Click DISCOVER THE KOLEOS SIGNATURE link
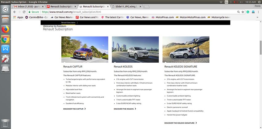The image size is (262, 129). pyautogui.click(x=181, y=123)
